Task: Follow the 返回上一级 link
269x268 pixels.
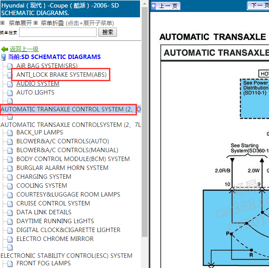Action: (x=24, y=49)
